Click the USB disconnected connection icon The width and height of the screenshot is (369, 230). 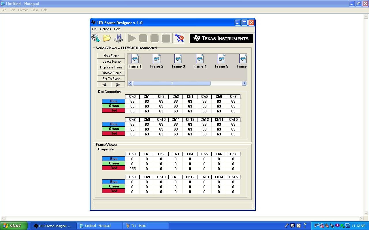pyautogui.click(x=179, y=38)
